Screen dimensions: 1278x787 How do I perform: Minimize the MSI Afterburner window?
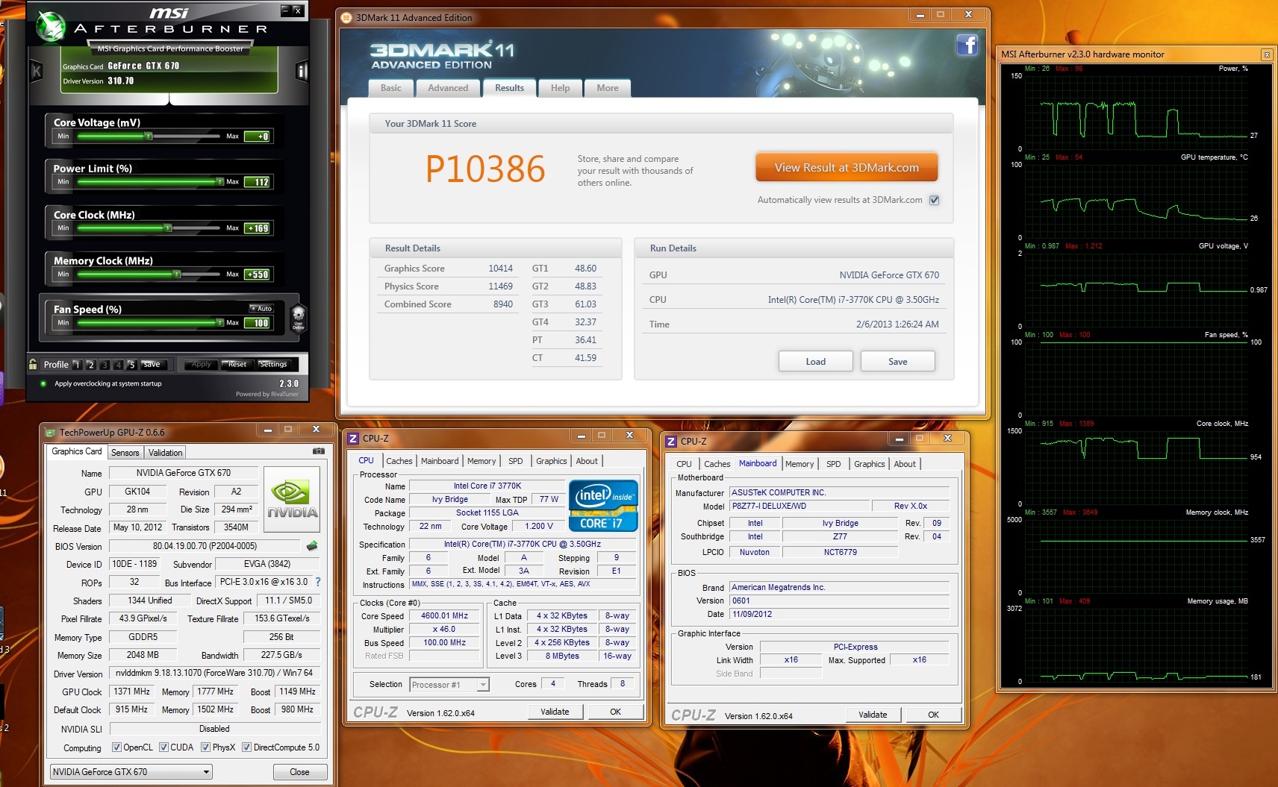tap(285, 10)
